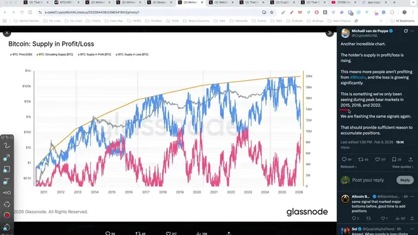The width and height of the screenshot is (418, 235).
Task: Close the active Michaël tab
Action: click(202, 3)
